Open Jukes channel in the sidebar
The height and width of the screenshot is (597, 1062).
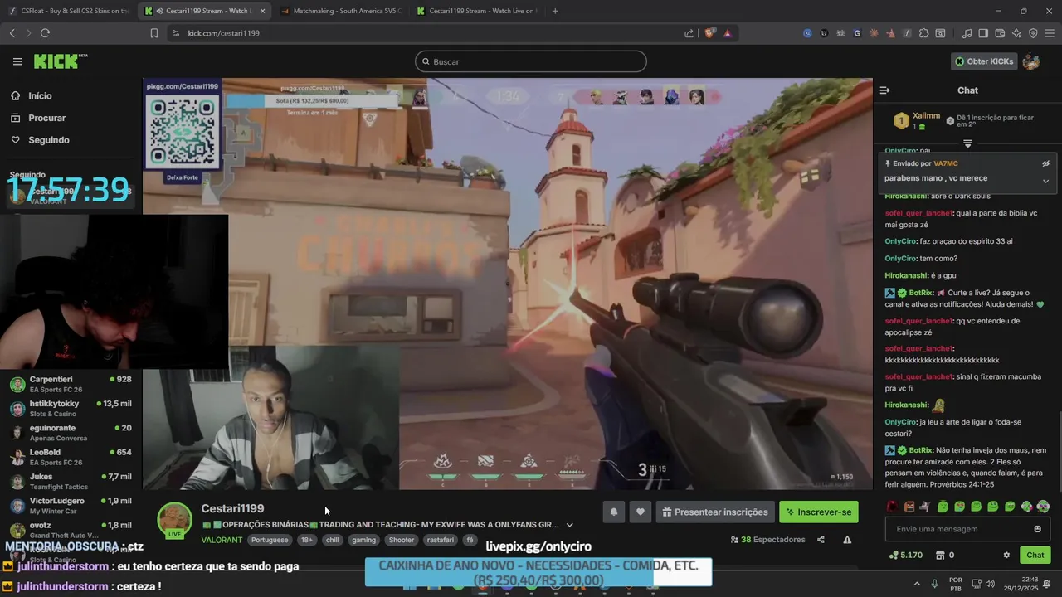click(71, 481)
